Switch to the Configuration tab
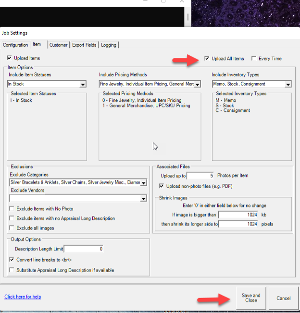Image resolution: width=300 pixels, height=313 pixels. click(x=15, y=45)
